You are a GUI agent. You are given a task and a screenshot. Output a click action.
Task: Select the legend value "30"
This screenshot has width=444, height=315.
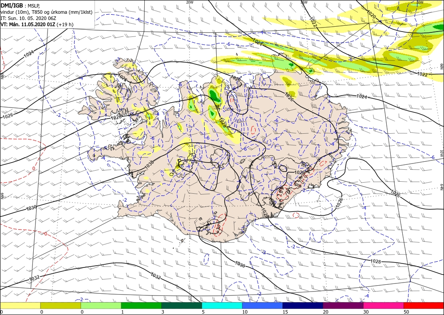click(366, 312)
